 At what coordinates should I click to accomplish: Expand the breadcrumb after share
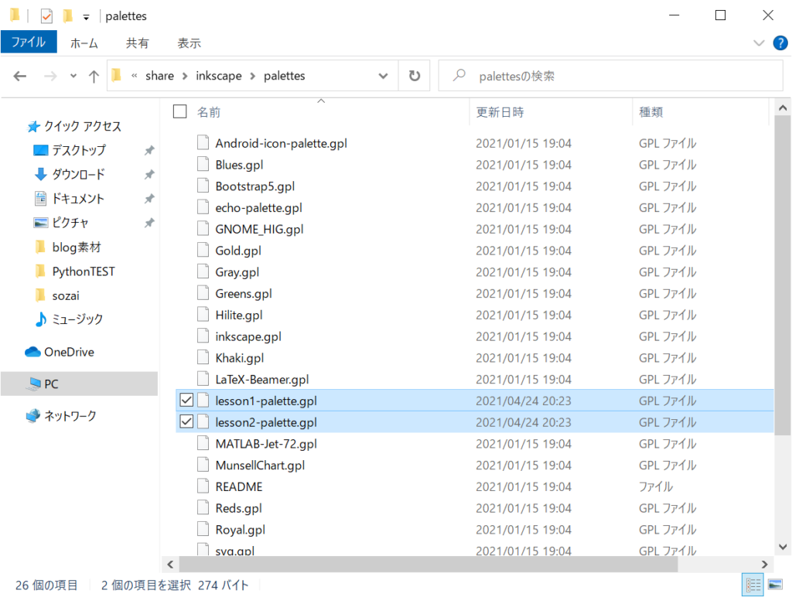185,77
